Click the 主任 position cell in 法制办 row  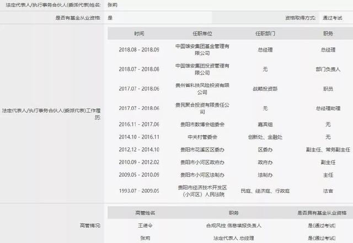coord(328,175)
